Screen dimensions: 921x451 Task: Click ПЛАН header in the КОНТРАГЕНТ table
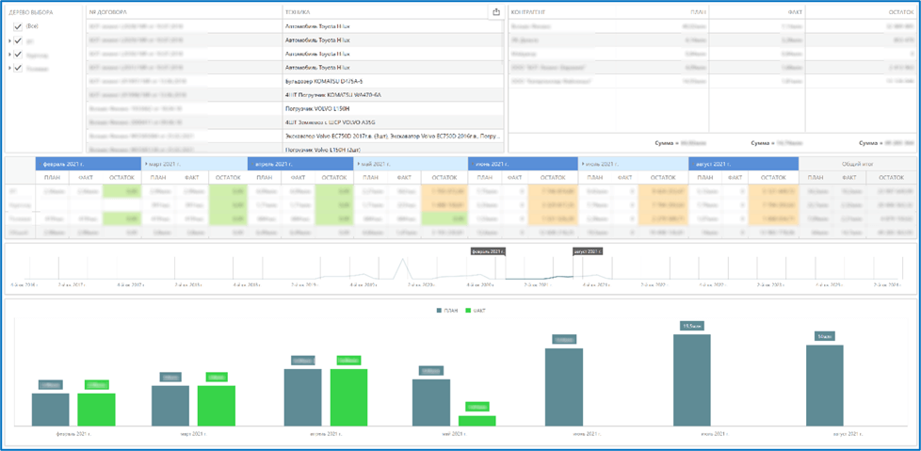(697, 12)
